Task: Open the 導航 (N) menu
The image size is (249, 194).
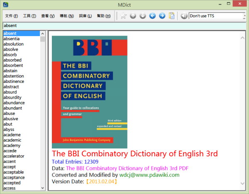Action: click(x=67, y=16)
